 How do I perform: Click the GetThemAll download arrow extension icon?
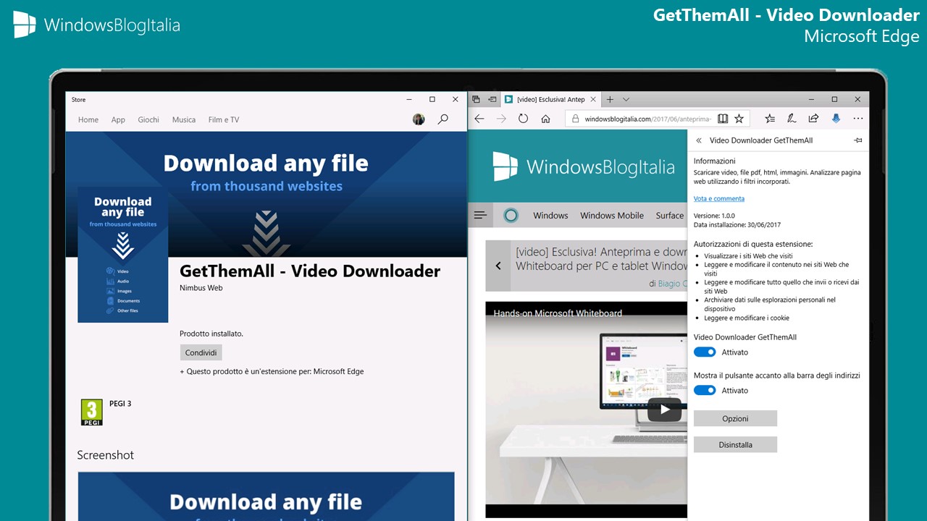tap(836, 119)
